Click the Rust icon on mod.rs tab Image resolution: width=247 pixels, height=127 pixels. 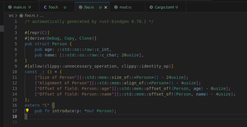tap(115, 7)
